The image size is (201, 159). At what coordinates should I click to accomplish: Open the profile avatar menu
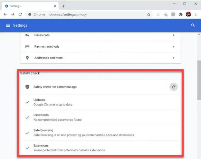pos(188,14)
